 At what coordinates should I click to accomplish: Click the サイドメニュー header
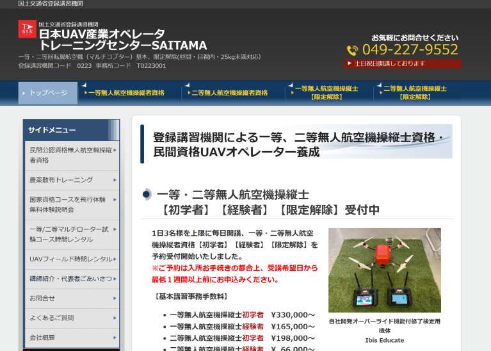(71, 130)
